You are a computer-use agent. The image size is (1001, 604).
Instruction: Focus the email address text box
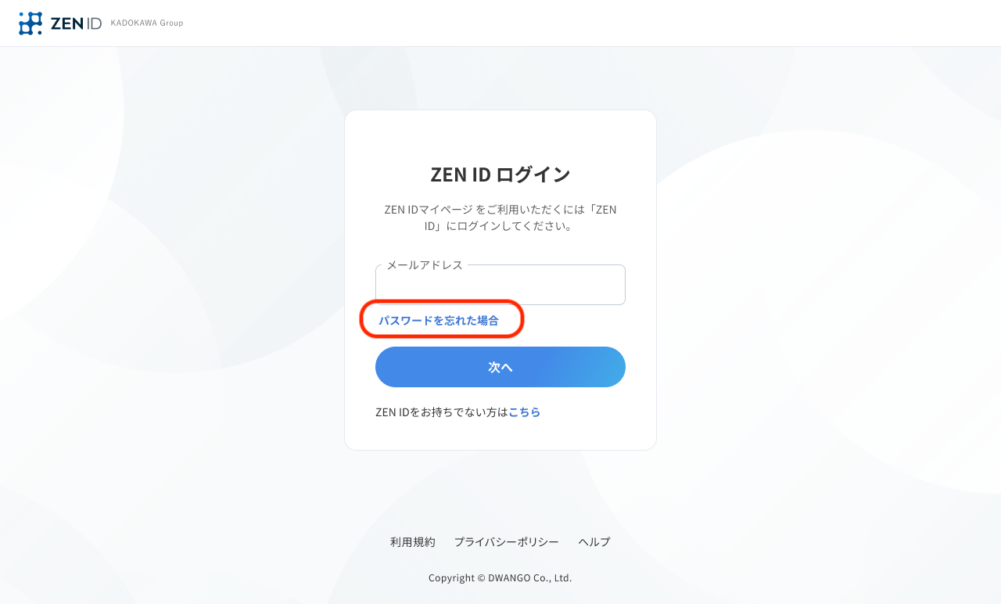point(500,285)
